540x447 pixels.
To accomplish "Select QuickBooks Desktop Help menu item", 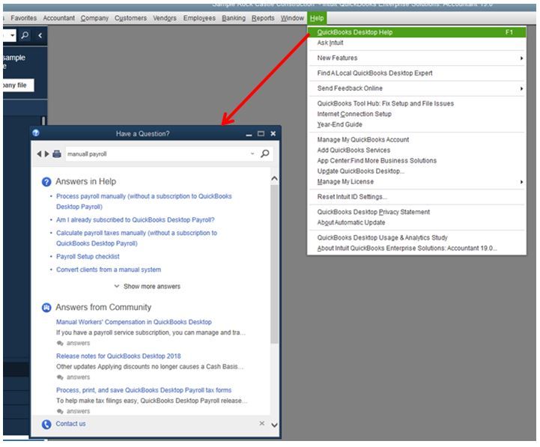I will [x=416, y=32].
